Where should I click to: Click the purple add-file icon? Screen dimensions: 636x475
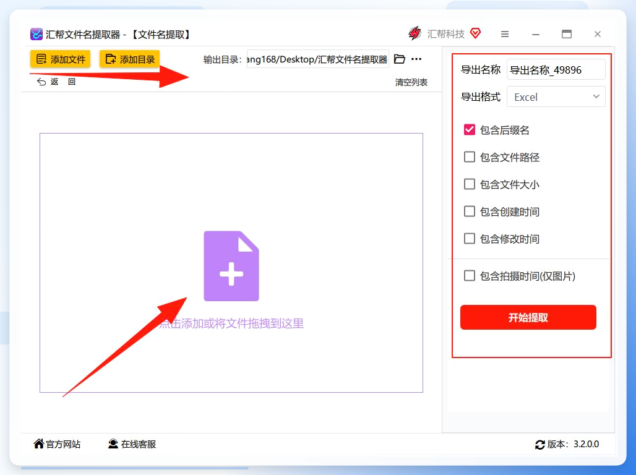(231, 266)
